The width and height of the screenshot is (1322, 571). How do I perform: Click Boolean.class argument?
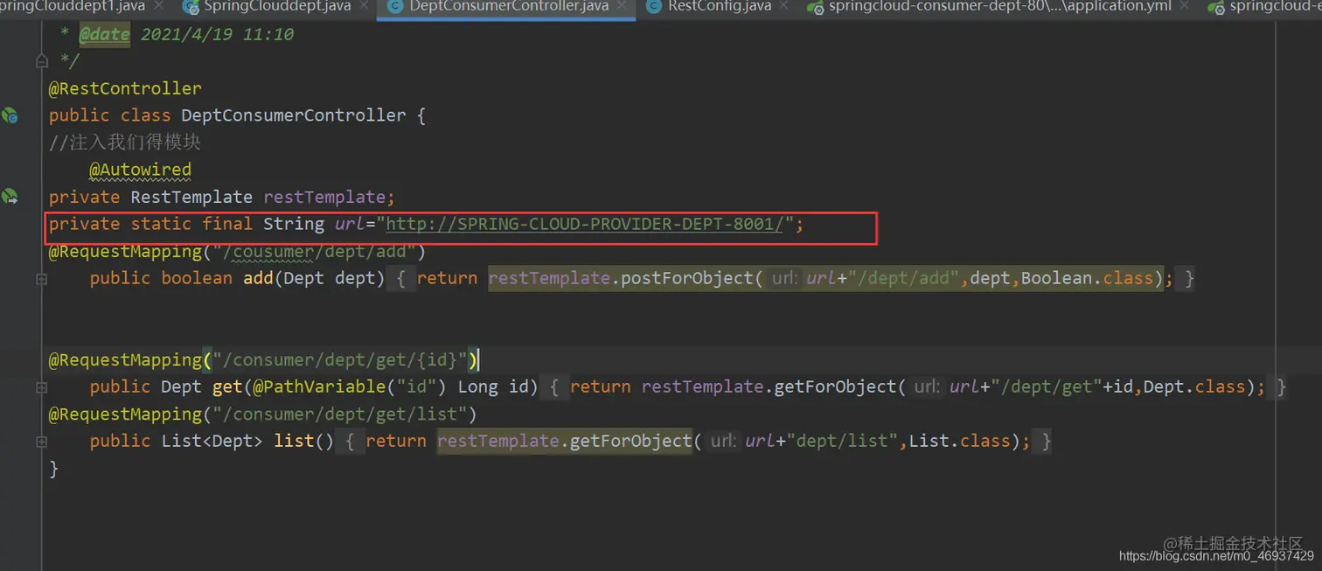[x=1088, y=278]
